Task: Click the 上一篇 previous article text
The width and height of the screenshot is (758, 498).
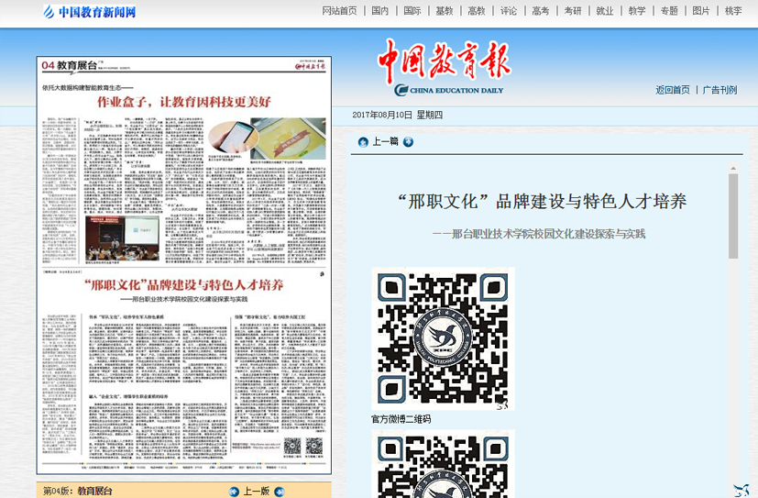Action: click(385, 142)
